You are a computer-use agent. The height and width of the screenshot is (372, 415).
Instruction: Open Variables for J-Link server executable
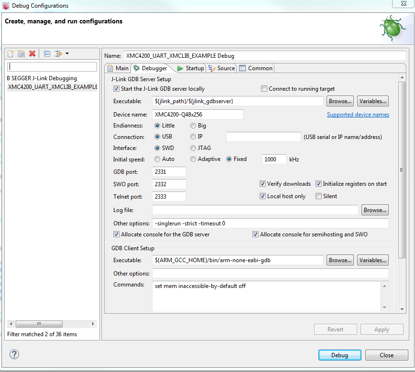(372, 101)
